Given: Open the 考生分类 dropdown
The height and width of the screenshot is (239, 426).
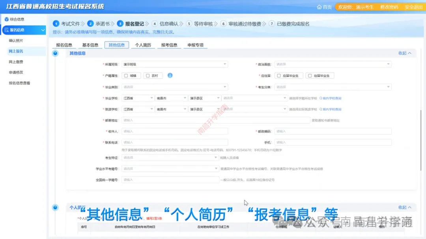Looking at the screenshot, I should pyautogui.click(x=333, y=87).
